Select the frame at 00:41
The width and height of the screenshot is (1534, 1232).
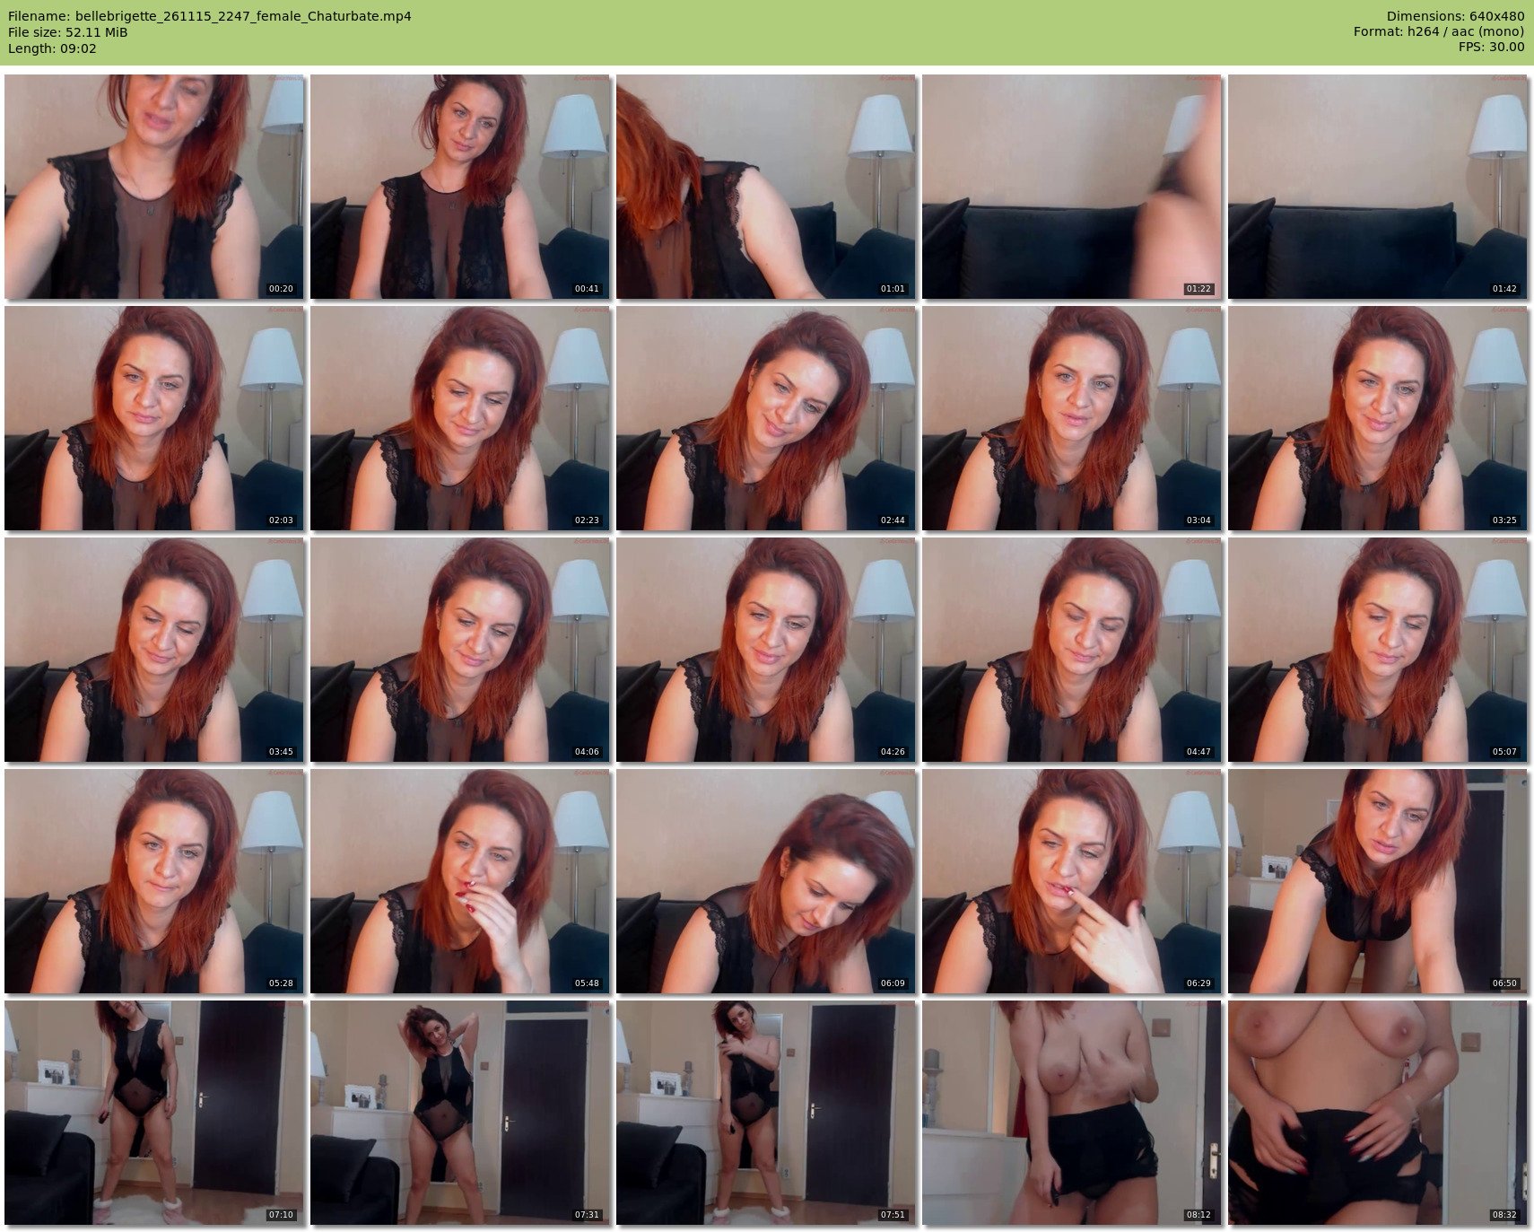coord(459,187)
